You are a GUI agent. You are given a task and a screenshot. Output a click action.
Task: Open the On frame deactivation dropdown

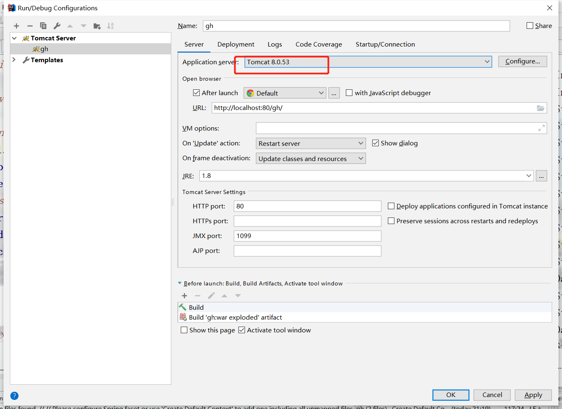(311, 159)
